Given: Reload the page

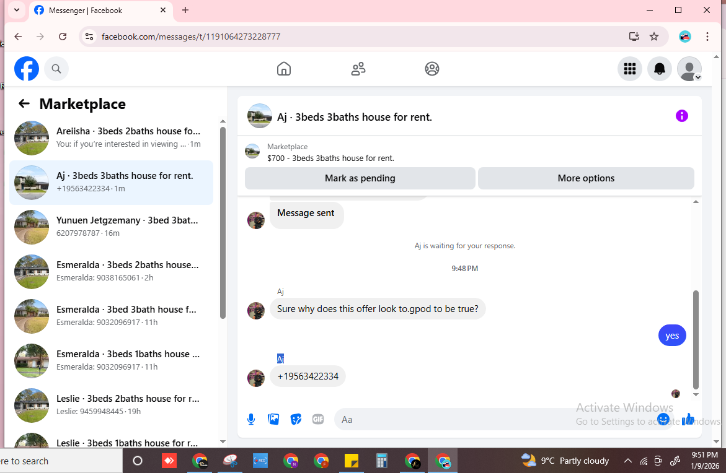Looking at the screenshot, I should [63, 37].
